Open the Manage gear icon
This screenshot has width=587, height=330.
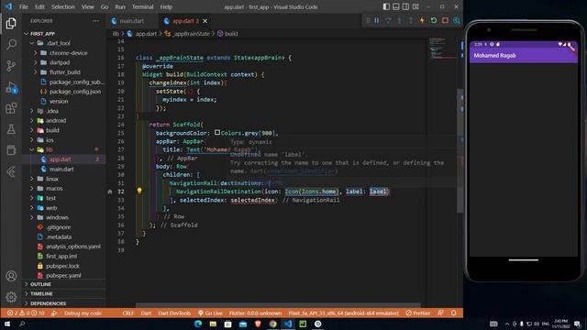click(11, 297)
